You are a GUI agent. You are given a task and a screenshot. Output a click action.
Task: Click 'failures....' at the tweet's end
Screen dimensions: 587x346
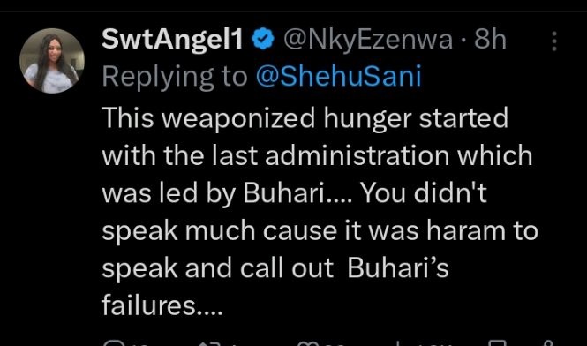tap(162, 305)
